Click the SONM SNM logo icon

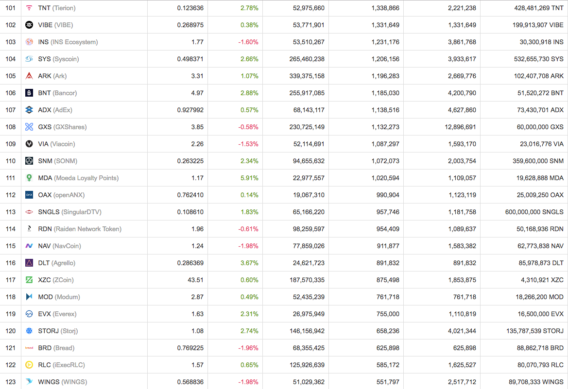pos(29,161)
